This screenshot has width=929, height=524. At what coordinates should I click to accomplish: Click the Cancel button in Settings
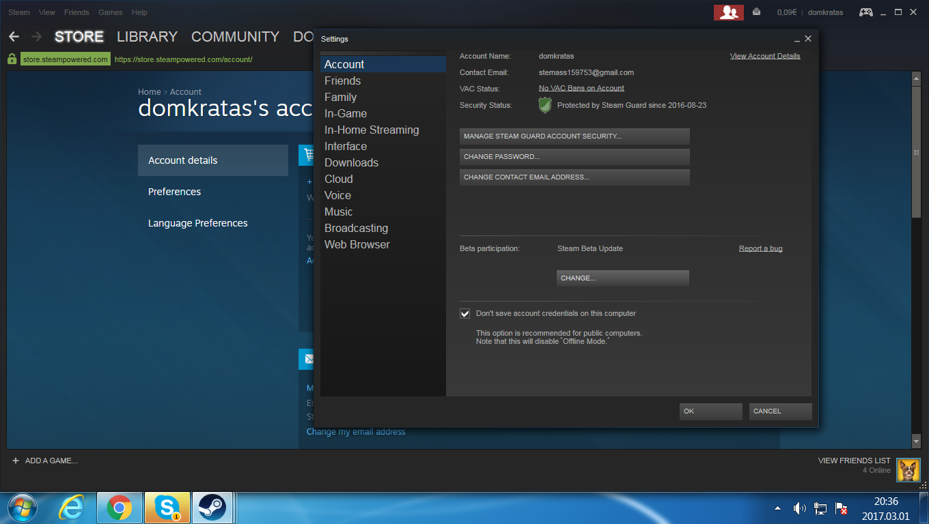click(x=781, y=411)
